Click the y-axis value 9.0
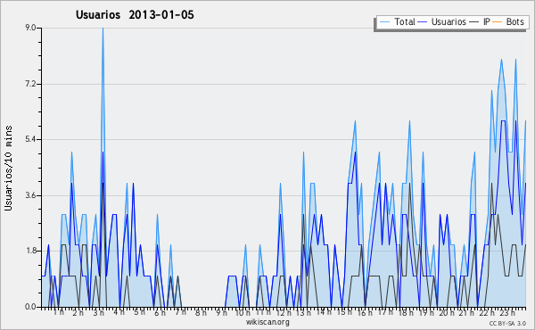This screenshot has width=535, height=330. (x=30, y=28)
